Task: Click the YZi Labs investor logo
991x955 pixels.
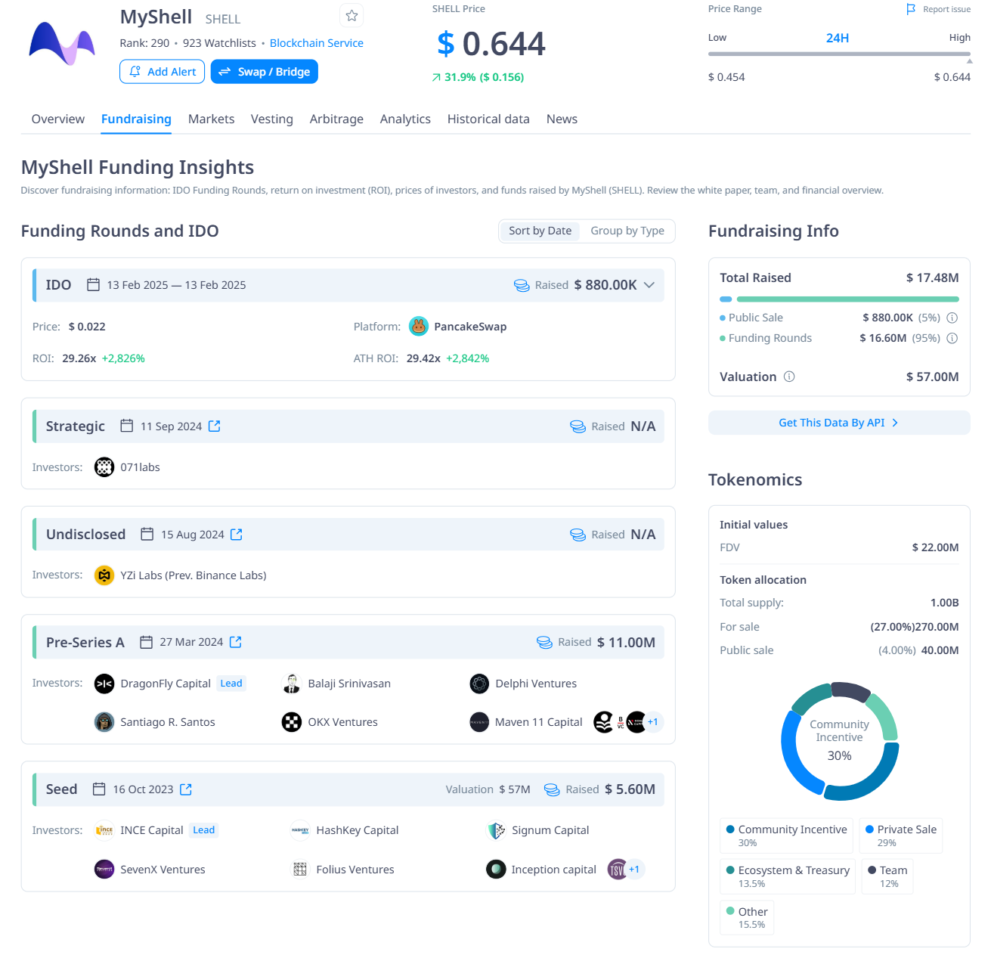Action: point(104,575)
